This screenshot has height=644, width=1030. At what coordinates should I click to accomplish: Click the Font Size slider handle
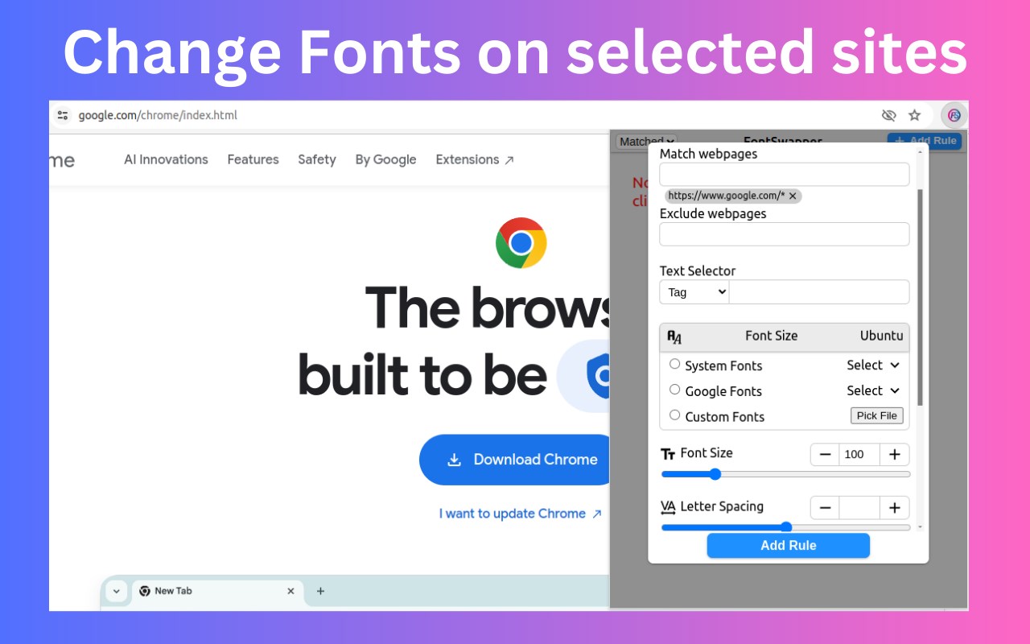(715, 474)
